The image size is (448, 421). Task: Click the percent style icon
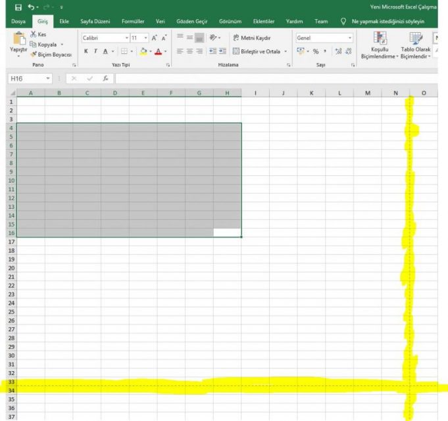coord(316,52)
